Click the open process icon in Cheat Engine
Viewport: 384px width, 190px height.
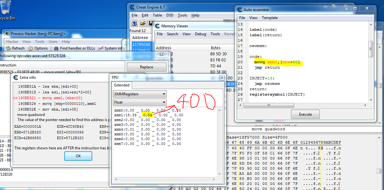click(x=135, y=23)
